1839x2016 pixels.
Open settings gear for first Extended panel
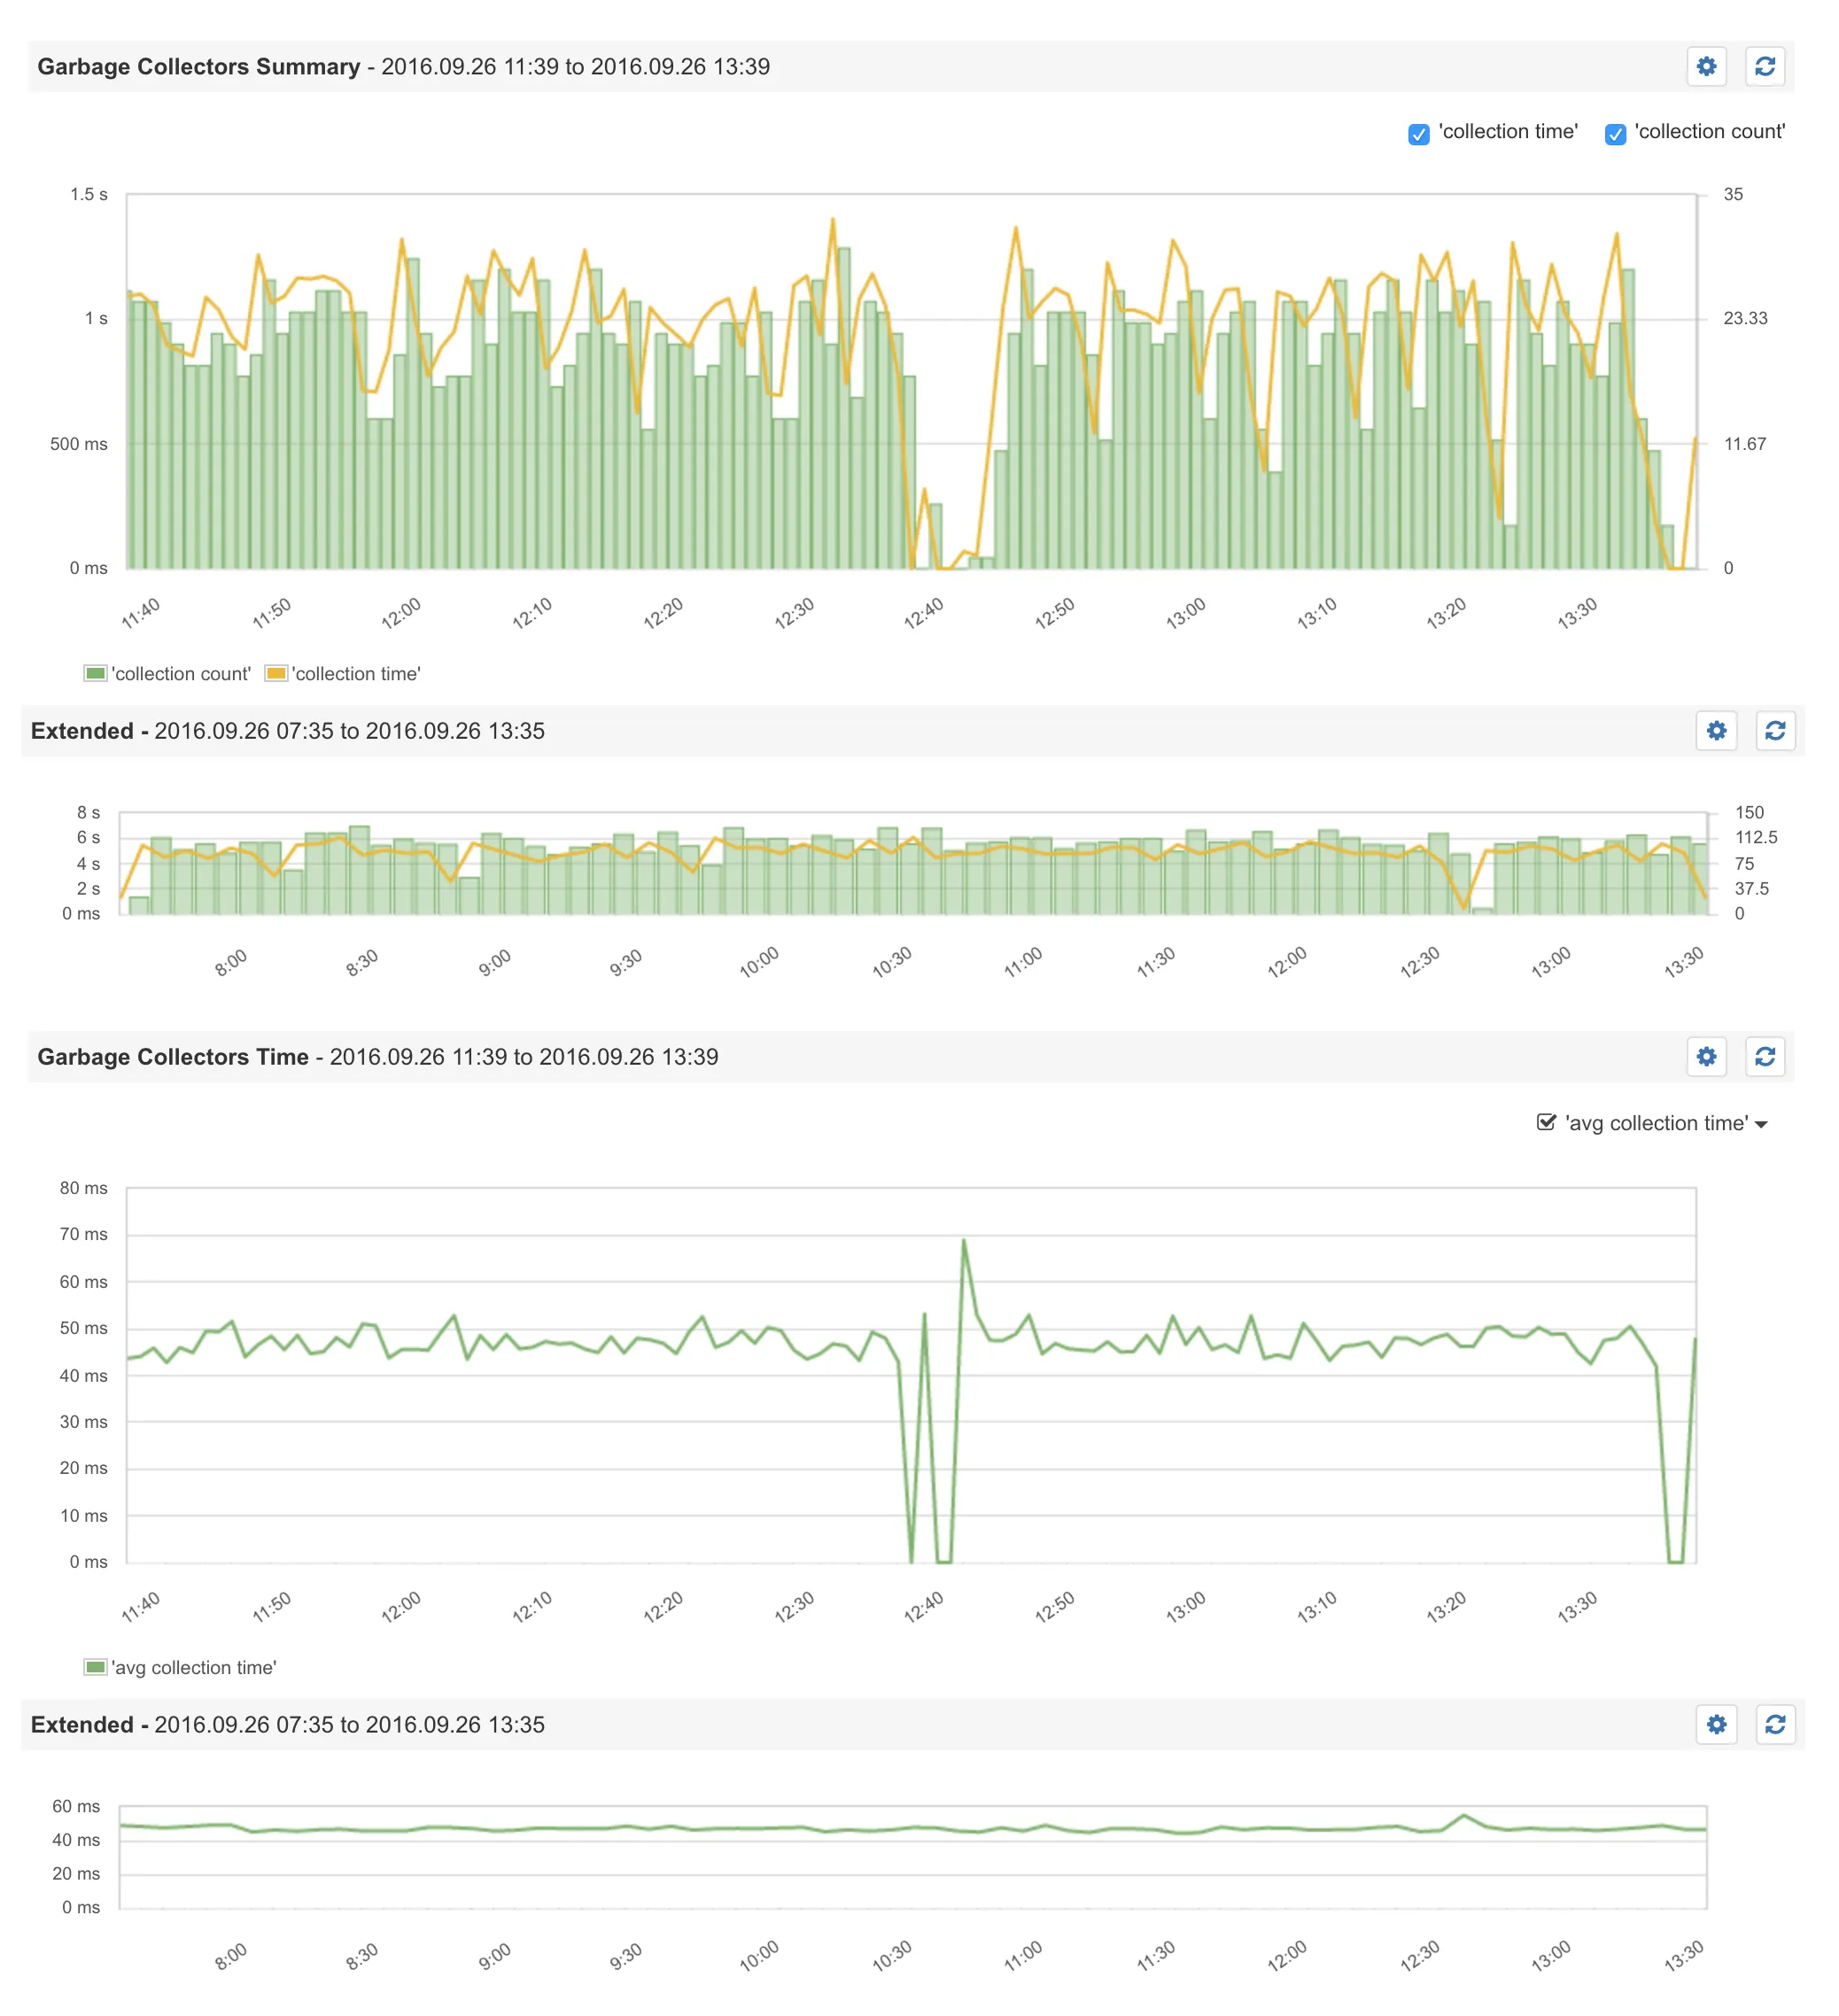coord(1716,730)
